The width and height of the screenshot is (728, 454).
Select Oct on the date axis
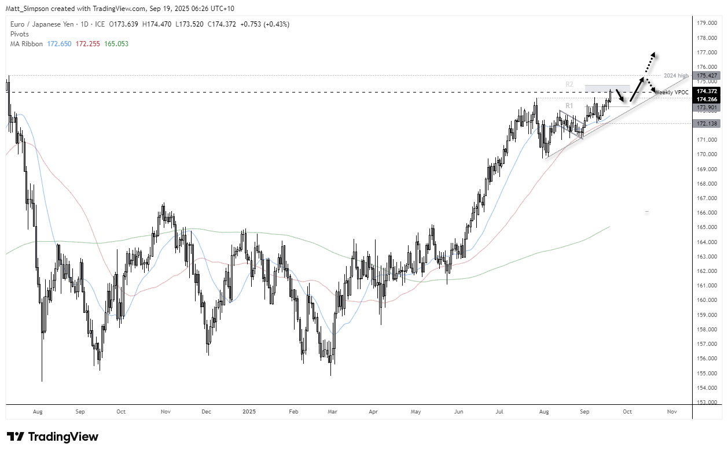pos(627,412)
